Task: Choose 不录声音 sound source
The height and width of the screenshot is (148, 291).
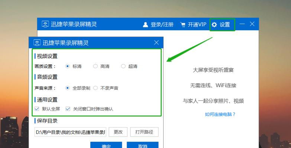Action: point(95,88)
